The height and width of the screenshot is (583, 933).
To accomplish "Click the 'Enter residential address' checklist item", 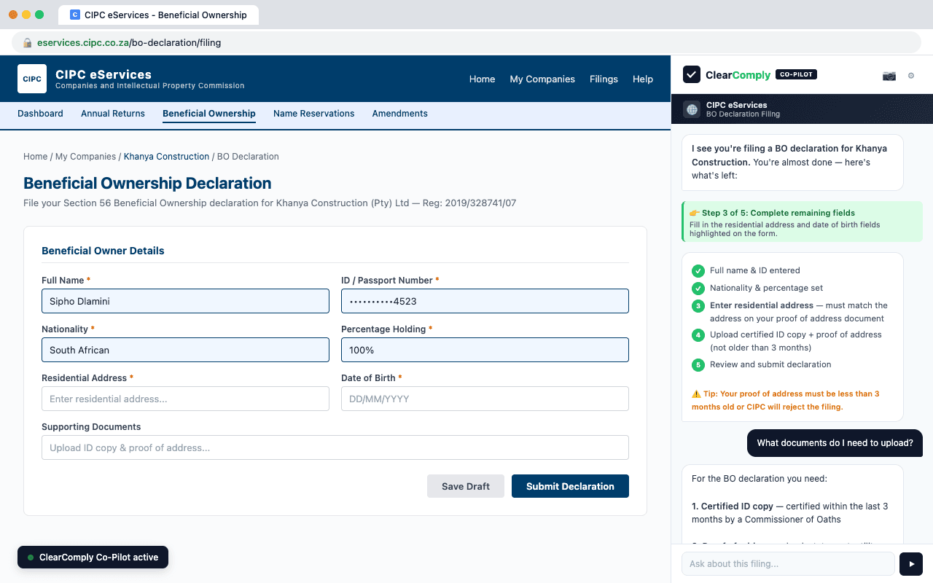I will [799, 312].
